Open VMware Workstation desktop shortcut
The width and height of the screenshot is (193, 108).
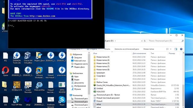tap(40, 73)
